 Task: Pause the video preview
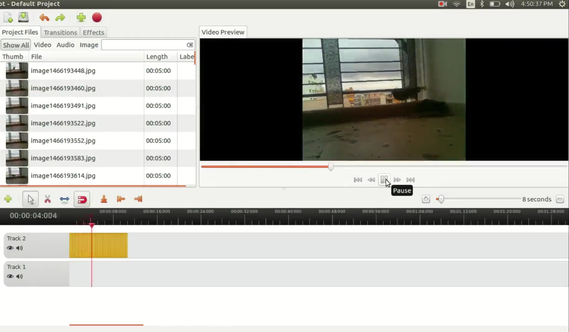tap(384, 179)
